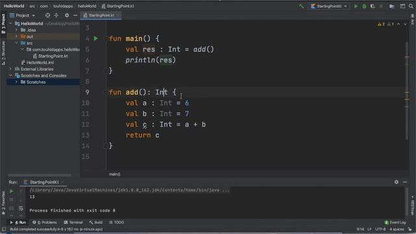
Task: Click the locate/select opened file target icon
Action: (x=47, y=16)
